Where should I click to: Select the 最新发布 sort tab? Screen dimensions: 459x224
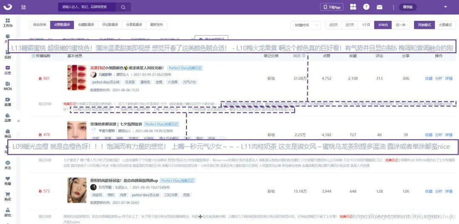[156, 25]
